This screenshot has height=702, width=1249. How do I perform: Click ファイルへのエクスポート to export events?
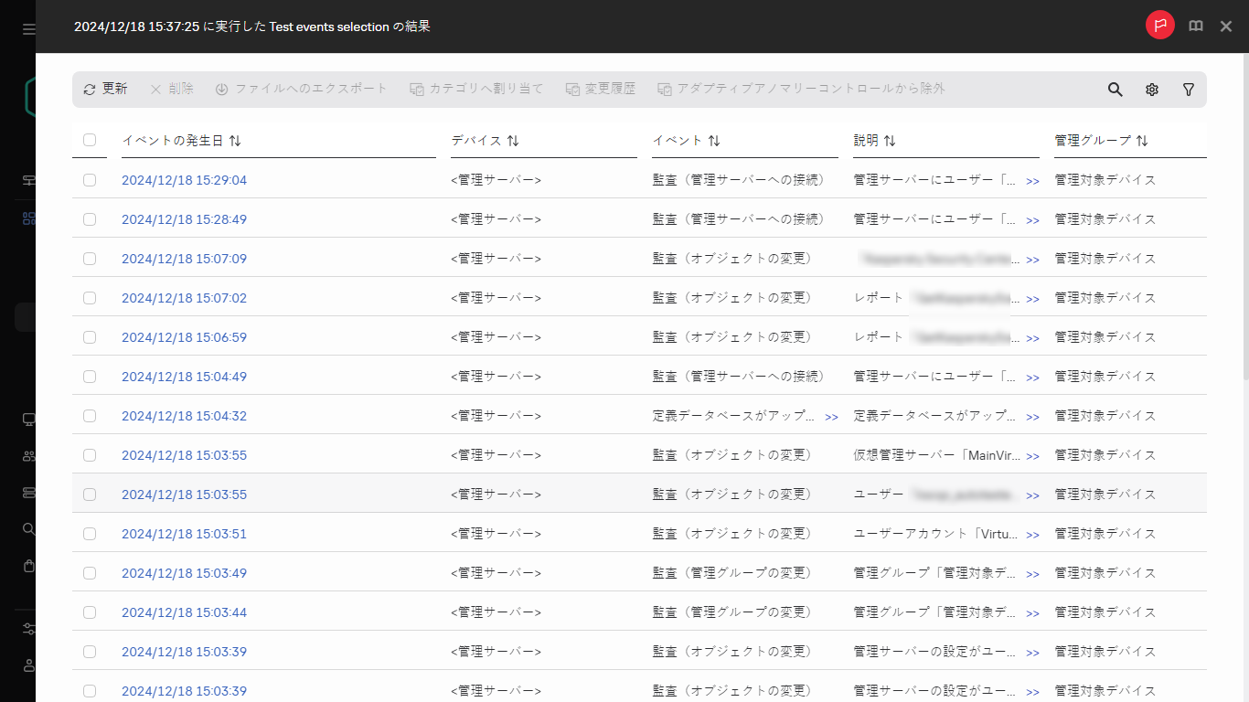click(302, 89)
